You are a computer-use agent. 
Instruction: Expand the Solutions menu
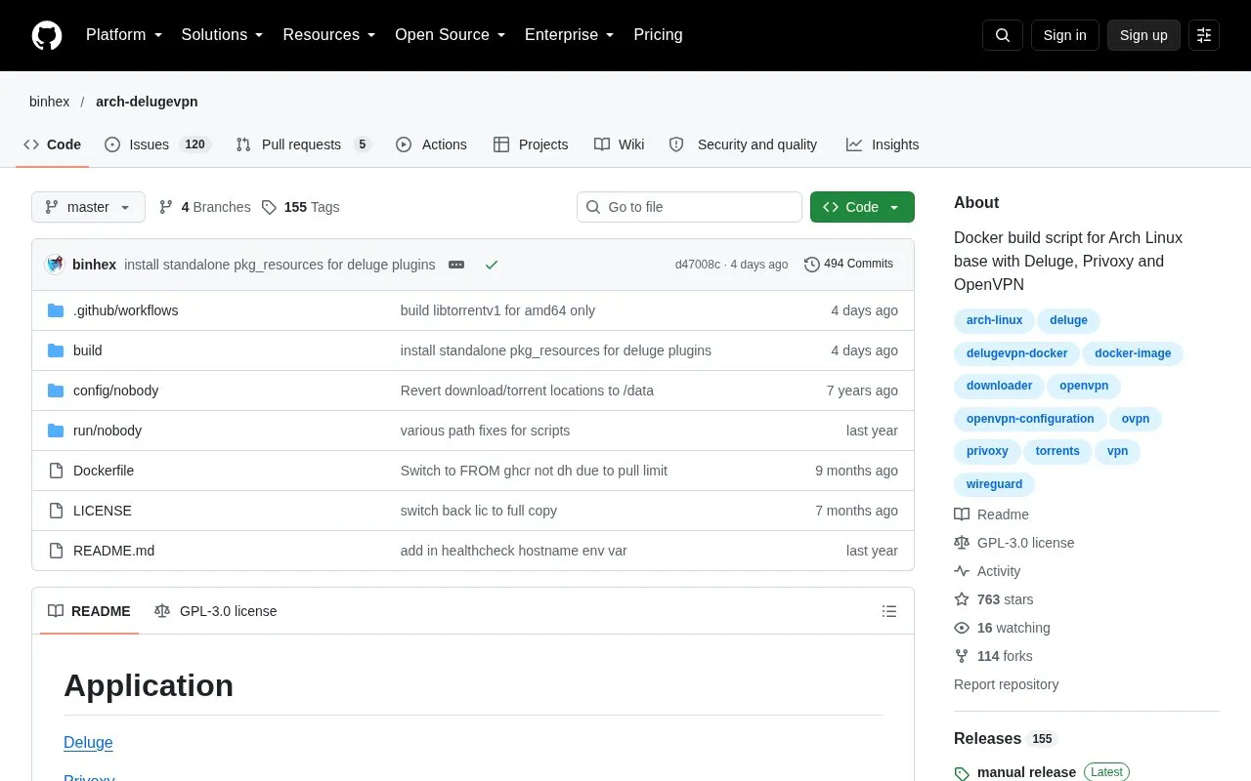point(223,35)
